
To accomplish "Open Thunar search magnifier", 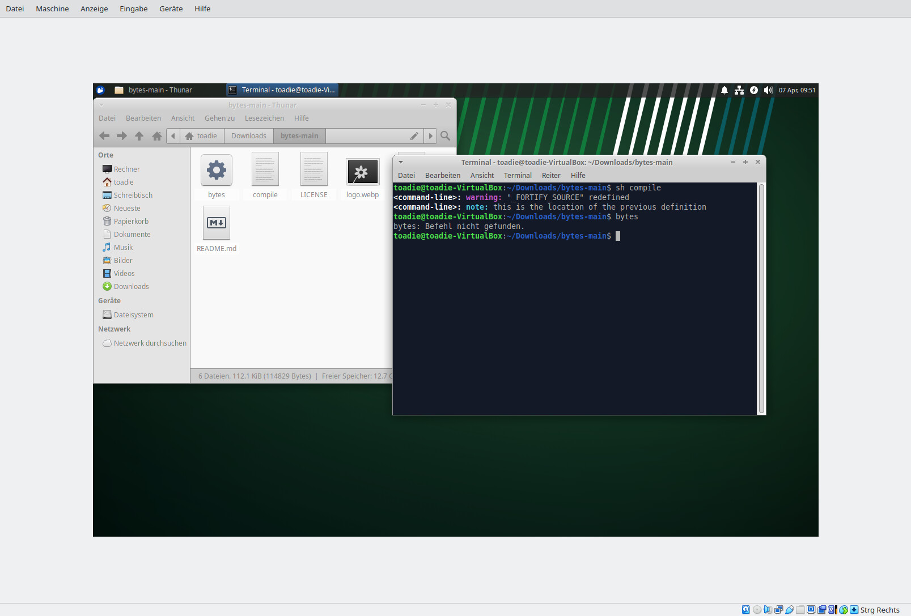I will [445, 136].
